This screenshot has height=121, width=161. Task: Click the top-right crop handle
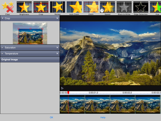[x=43, y=29]
